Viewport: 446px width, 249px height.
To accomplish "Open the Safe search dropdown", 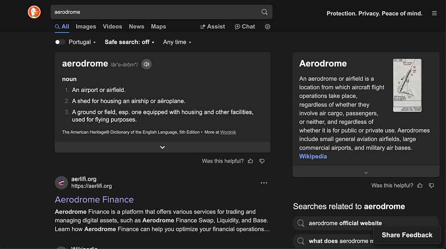I will (129, 42).
